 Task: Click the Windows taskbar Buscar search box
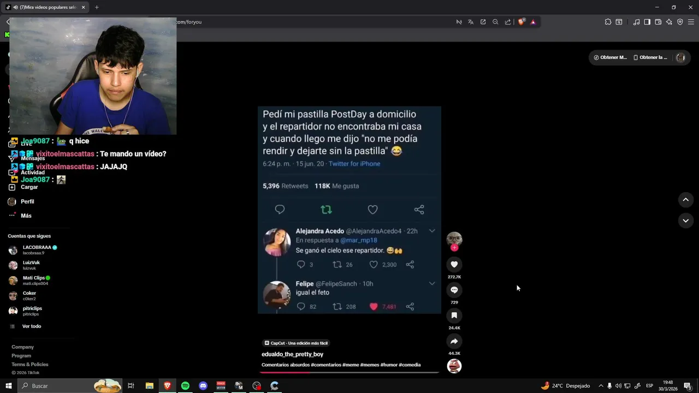coord(70,386)
